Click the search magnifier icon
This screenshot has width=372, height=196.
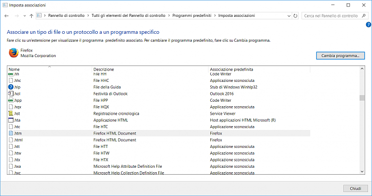pyautogui.click(x=364, y=16)
